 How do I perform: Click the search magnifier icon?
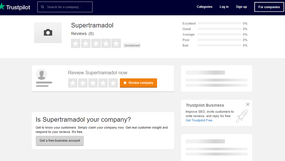[43, 7]
